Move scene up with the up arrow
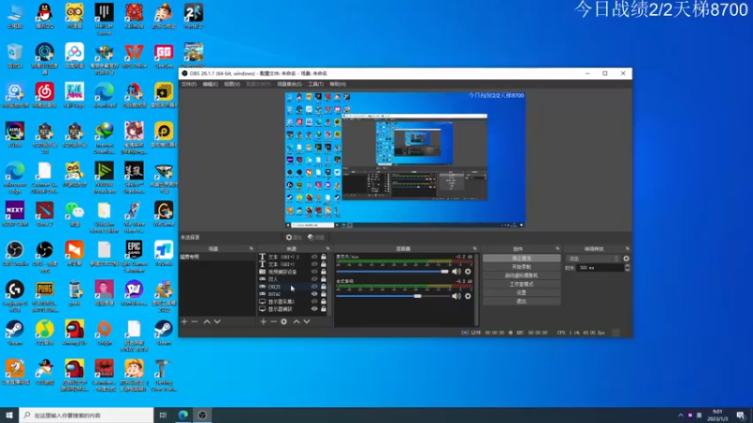 click(x=207, y=321)
